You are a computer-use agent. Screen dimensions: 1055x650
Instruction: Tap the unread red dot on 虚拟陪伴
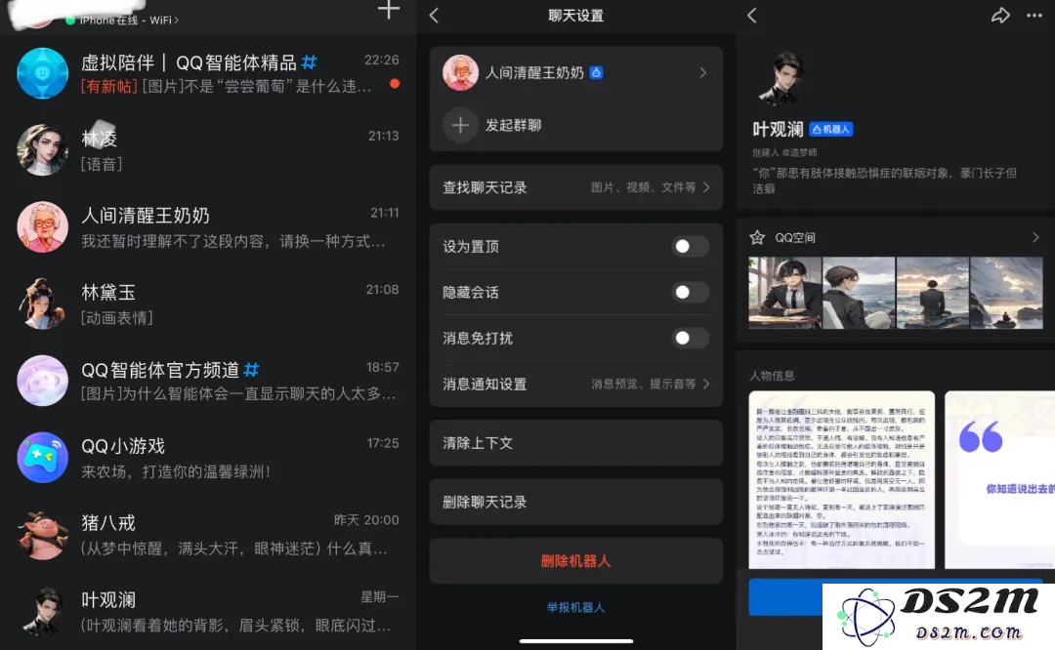(x=395, y=84)
